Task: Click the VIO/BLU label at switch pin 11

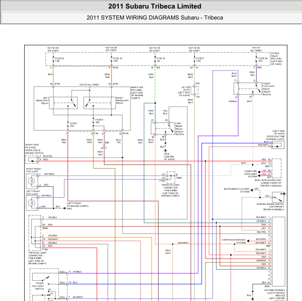Action: (x=77, y=271)
